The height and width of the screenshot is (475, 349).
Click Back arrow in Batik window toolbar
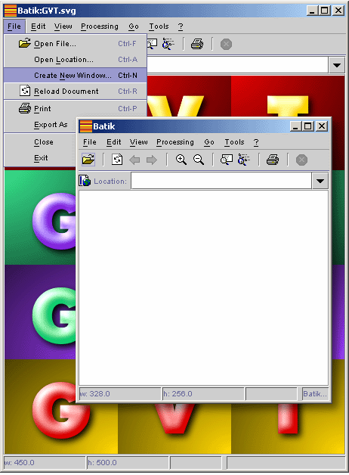coord(134,160)
